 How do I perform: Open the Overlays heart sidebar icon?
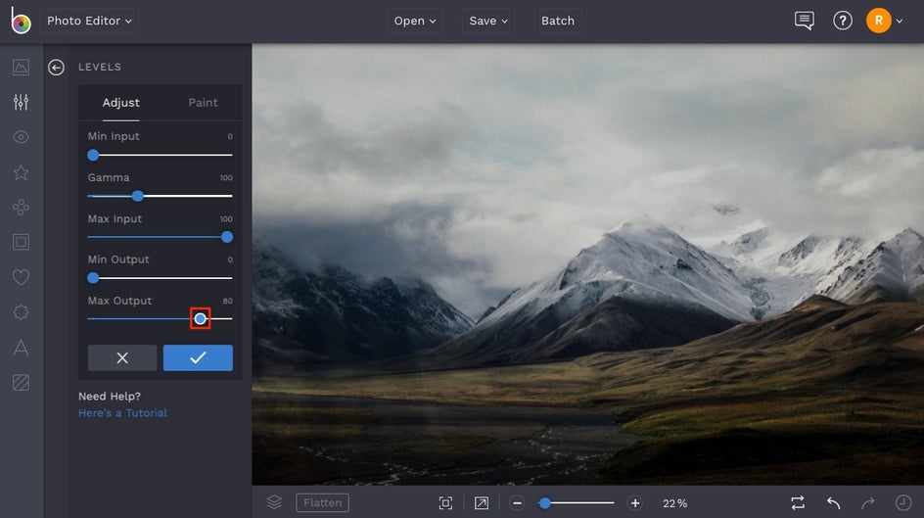21,277
